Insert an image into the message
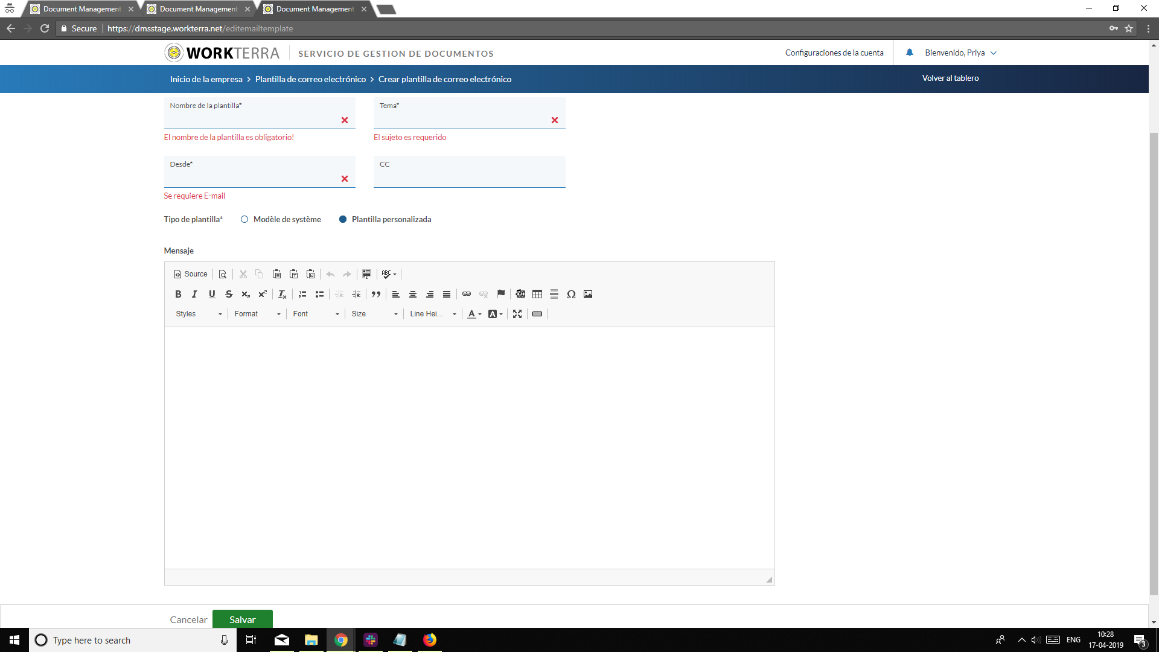The image size is (1159, 652). (588, 294)
